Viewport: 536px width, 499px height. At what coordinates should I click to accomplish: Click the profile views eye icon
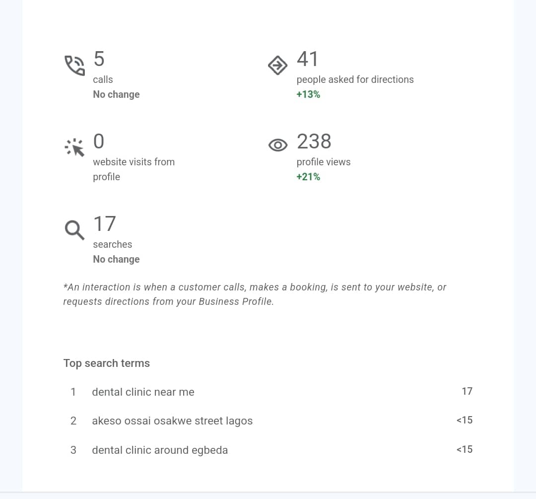[x=277, y=145]
